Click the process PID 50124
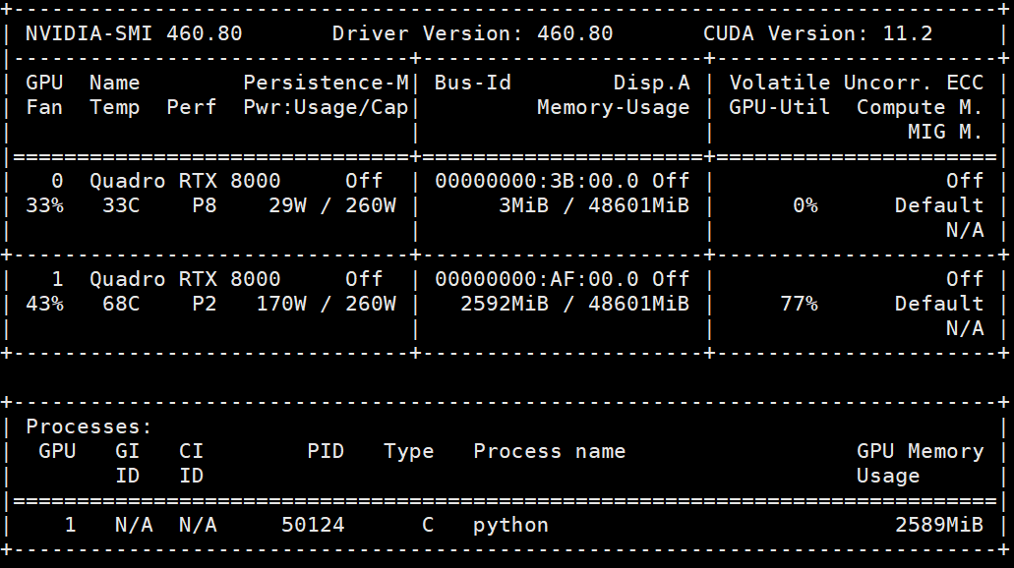The image size is (1014, 568). click(x=313, y=525)
